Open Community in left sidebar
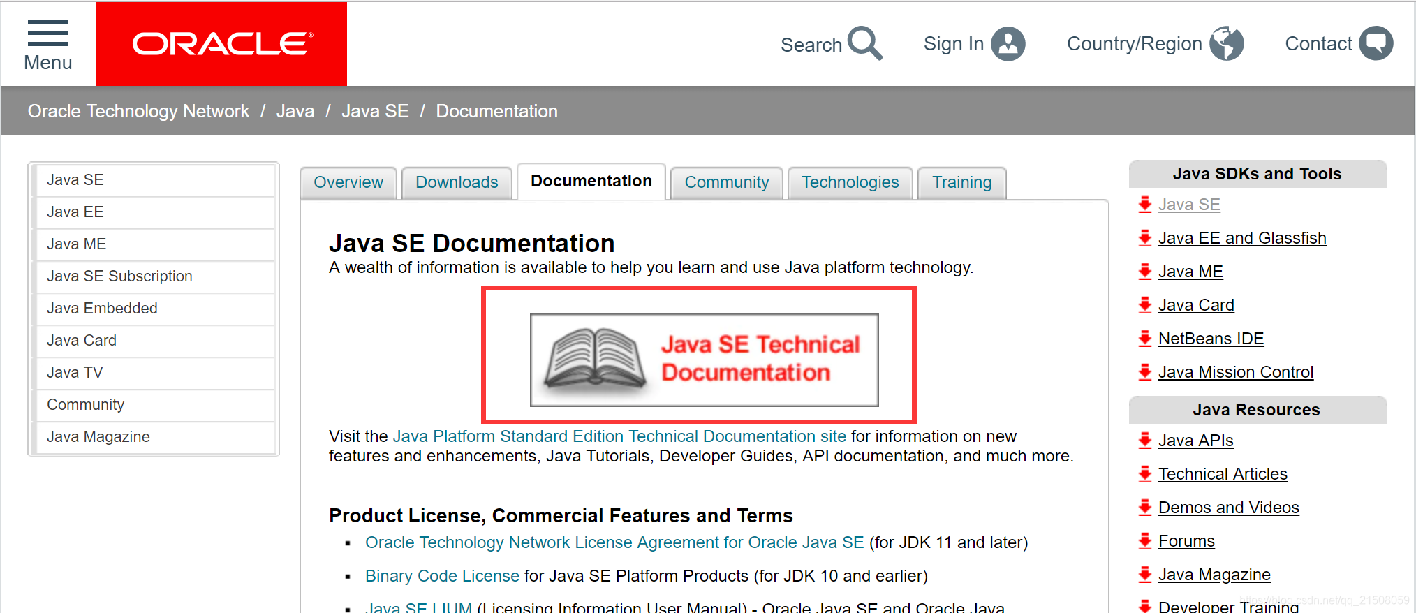Viewport: 1416px width, 613px height. tap(156, 405)
